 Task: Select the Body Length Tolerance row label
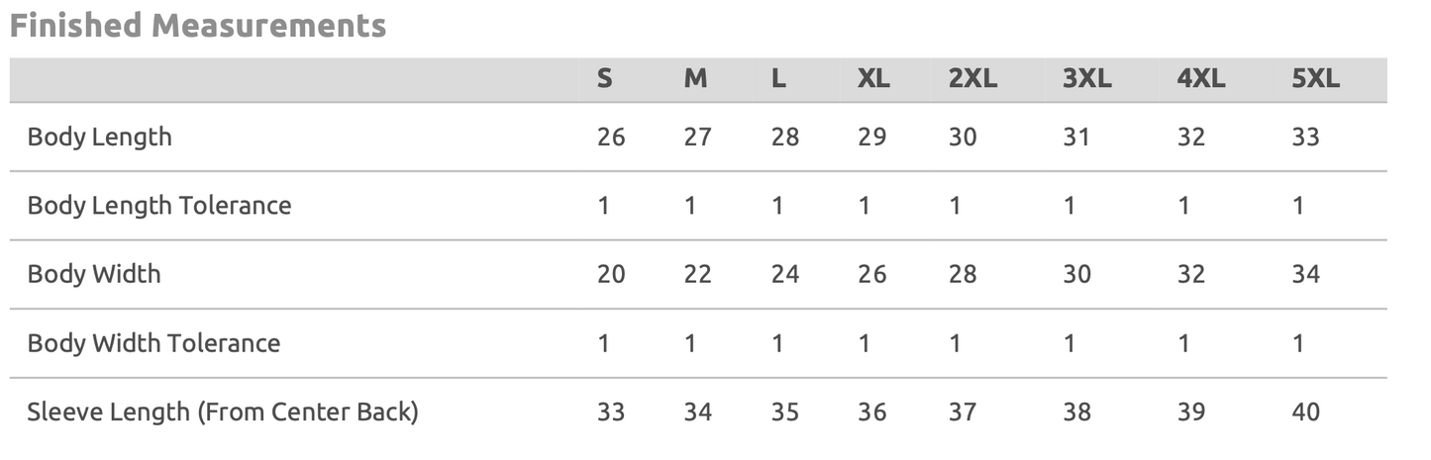click(x=159, y=206)
